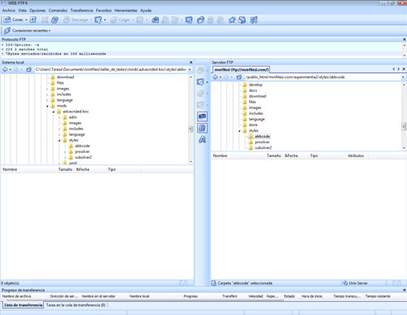Viewport: 407px width, 315px height.
Task: Click local tree scrollbar thumb
Action: 190,129
